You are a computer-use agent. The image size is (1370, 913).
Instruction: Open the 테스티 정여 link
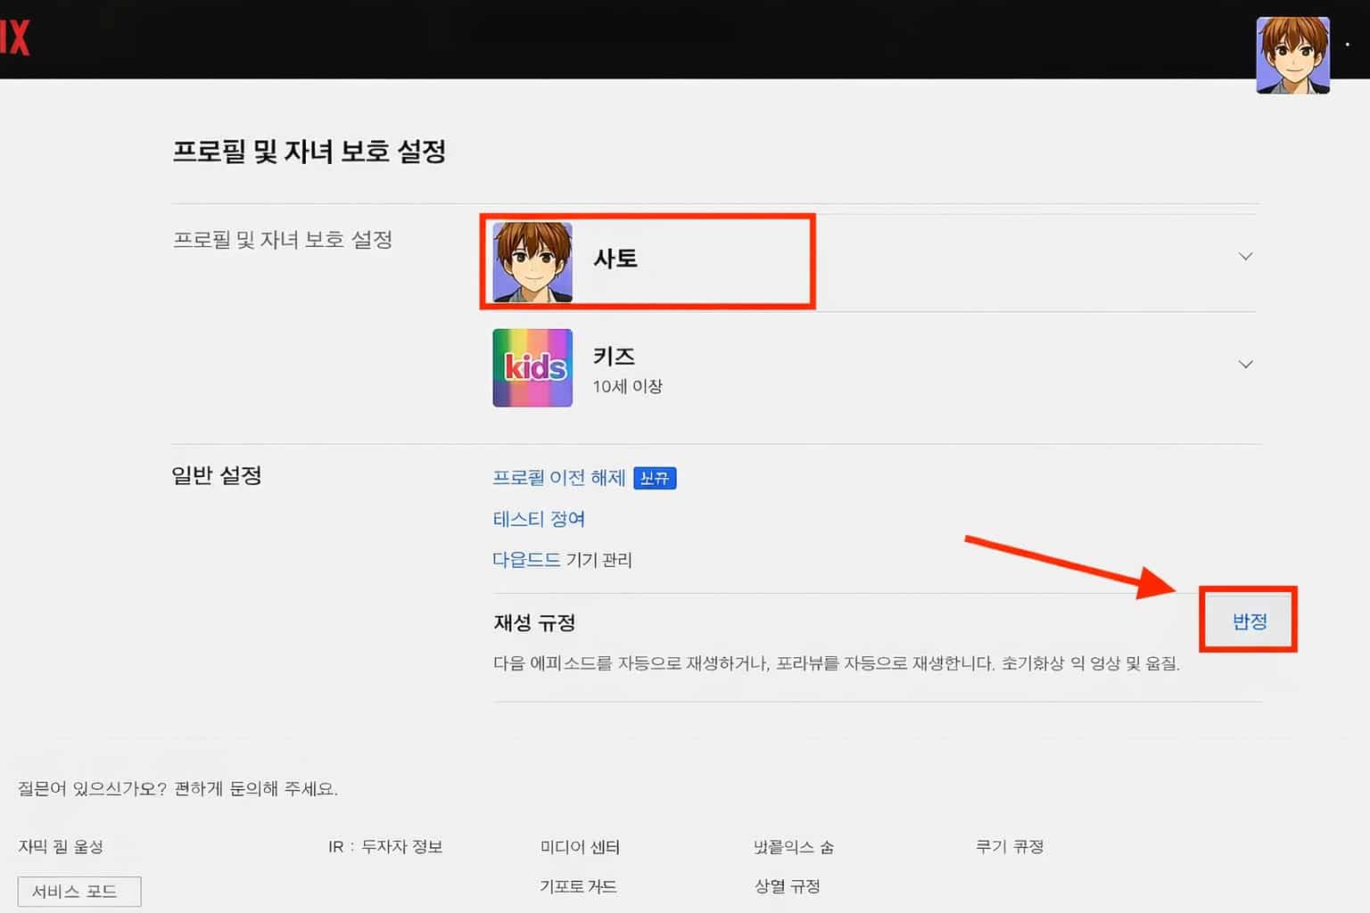pos(539,519)
